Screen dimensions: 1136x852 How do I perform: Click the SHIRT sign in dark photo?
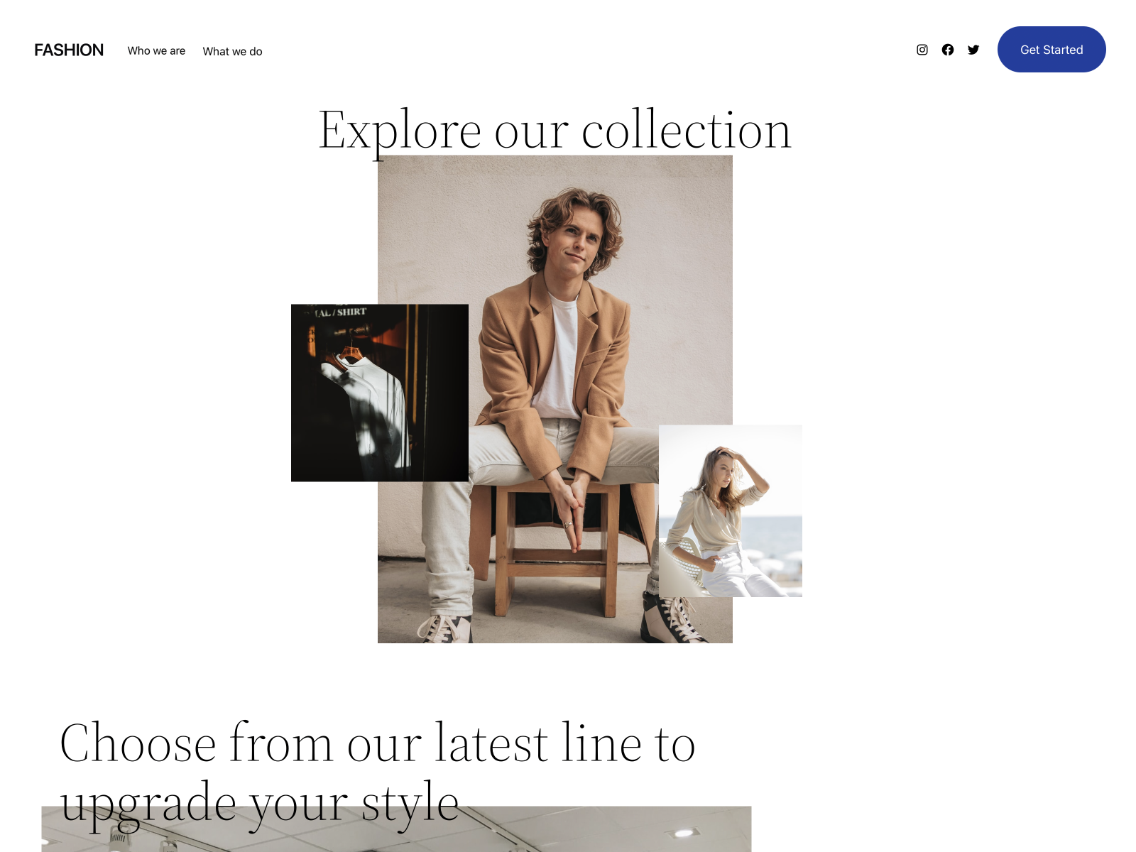351,312
